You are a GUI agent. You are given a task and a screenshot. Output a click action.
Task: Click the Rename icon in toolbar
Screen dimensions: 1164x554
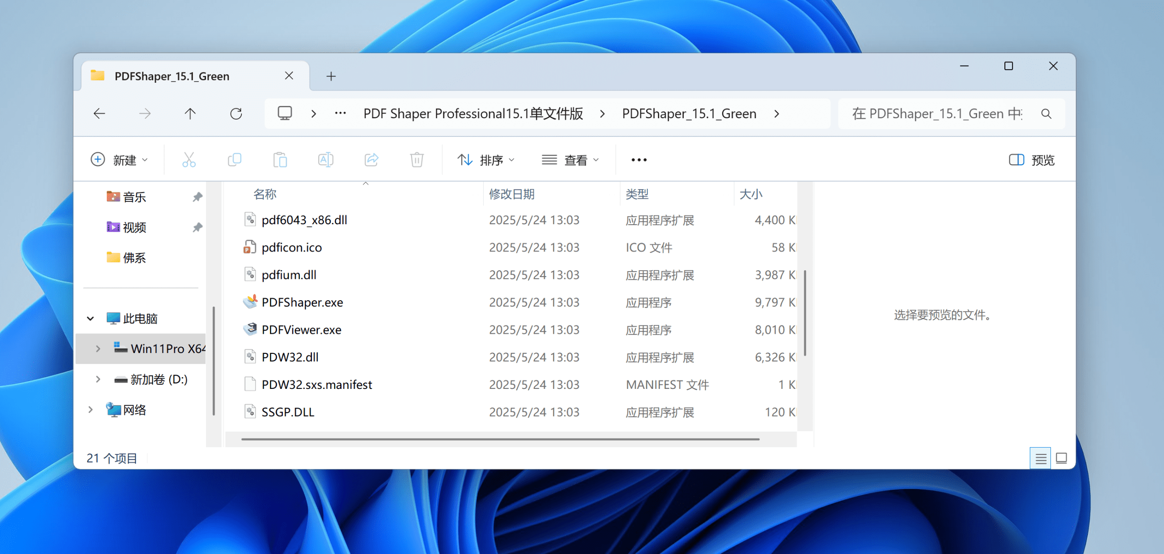click(x=326, y=160)
